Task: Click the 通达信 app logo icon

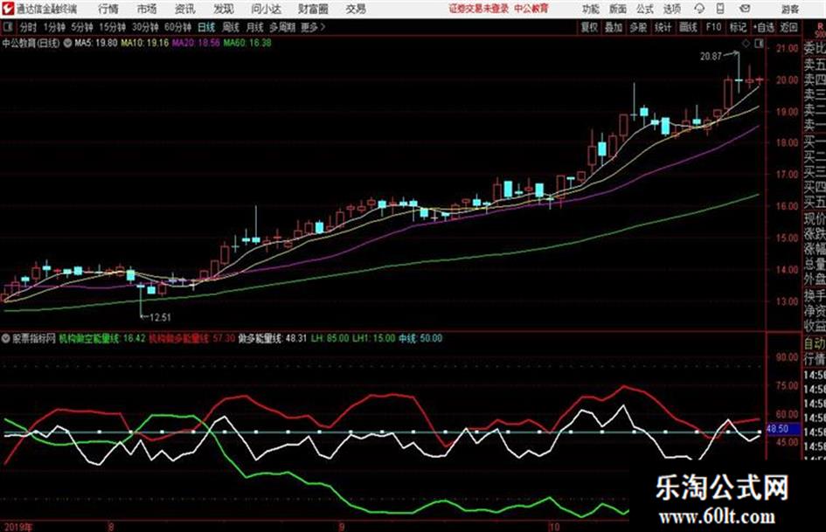Action: click(x=8, y=9)
